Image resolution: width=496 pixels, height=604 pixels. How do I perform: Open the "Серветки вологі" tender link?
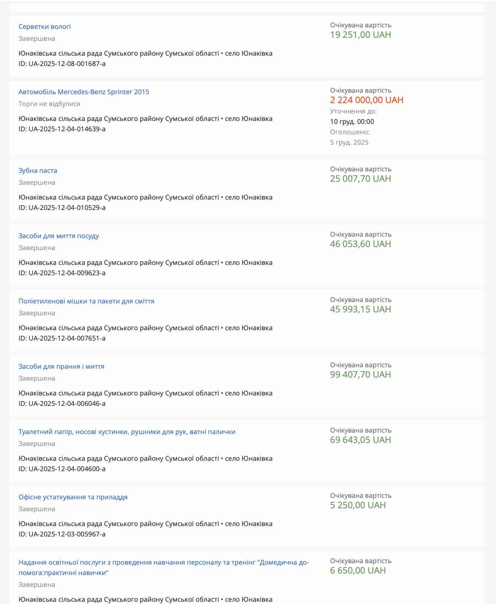pos(44,27)
